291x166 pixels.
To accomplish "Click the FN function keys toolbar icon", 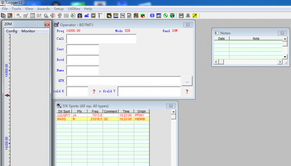I will [x=122, y=15].
